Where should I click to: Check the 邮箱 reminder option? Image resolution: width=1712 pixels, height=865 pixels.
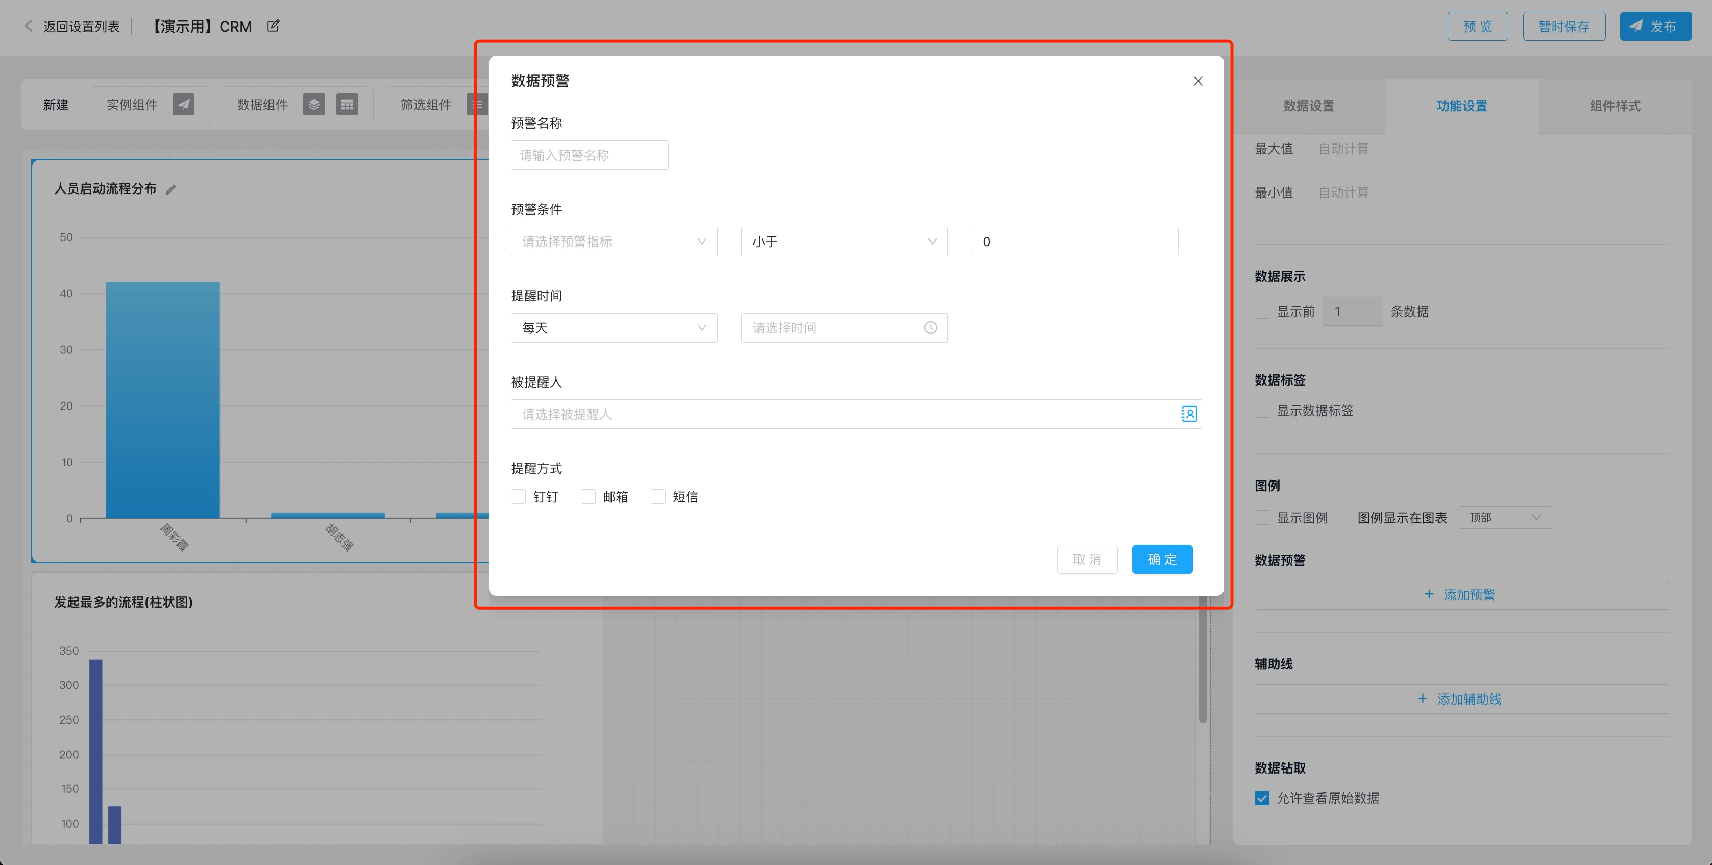(588, 497)
